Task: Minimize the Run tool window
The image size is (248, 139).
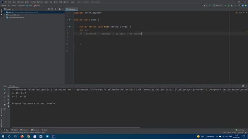Action: click(x=246, y=86)
